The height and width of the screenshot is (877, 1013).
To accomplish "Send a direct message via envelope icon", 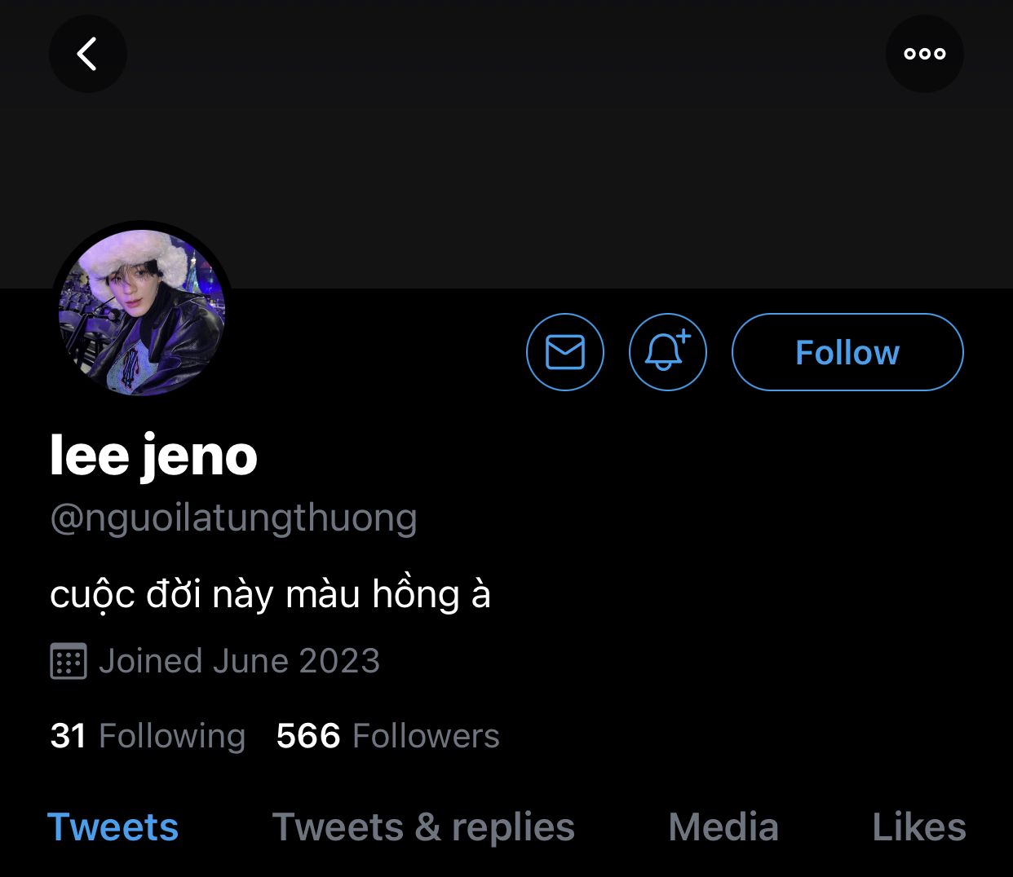I will tap(565, 352).
